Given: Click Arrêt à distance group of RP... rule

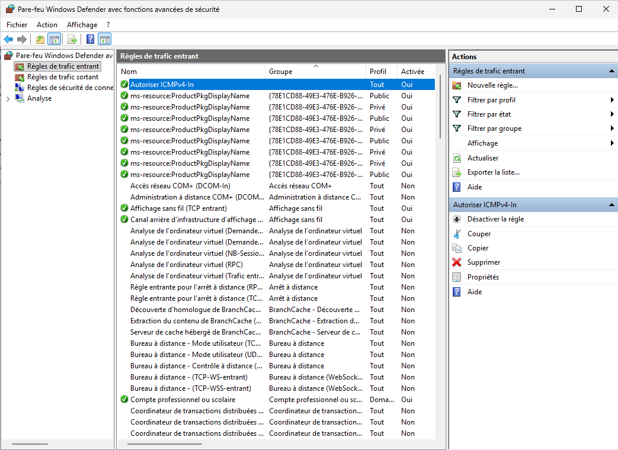Looking at the screenshot, I should click(293, 287).
